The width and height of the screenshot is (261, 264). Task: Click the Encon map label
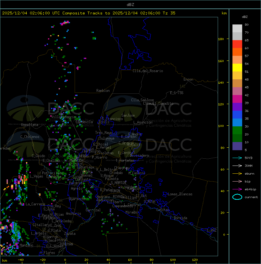tap(188, 79)
